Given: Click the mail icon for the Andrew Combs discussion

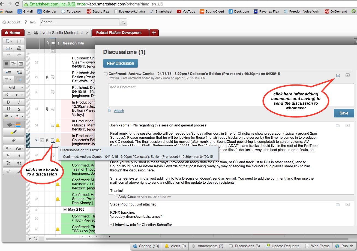Looking at the screenshot, I should [338, 75].
